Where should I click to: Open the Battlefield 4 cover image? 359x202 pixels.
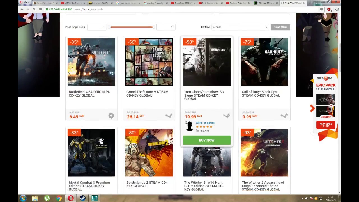coord(91,62)
